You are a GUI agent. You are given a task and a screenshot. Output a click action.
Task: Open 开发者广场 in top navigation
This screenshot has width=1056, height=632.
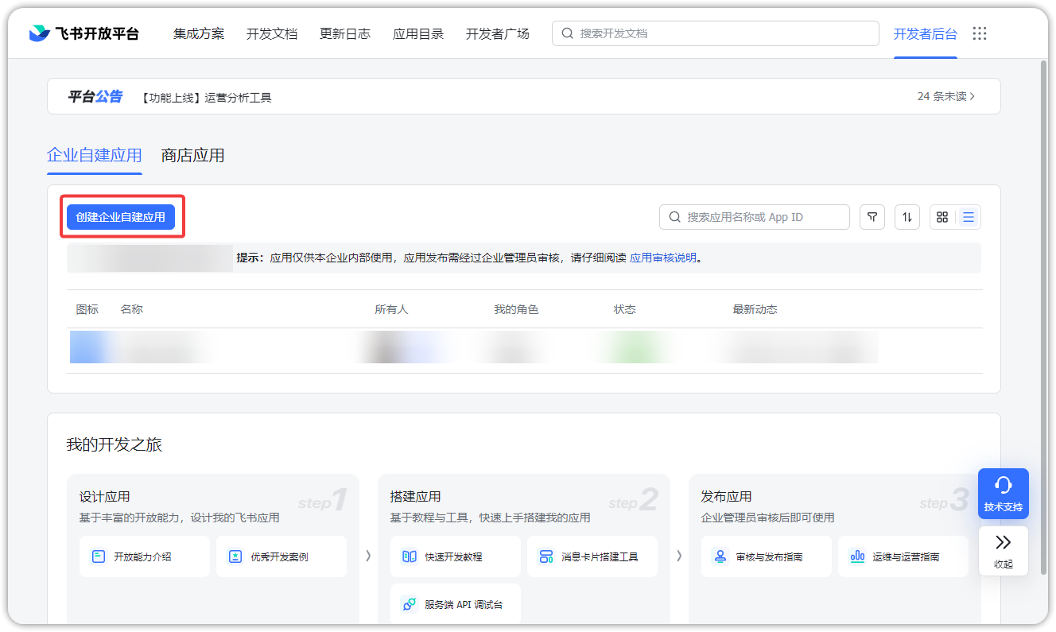pyautogui.click(x=498, y=33)
